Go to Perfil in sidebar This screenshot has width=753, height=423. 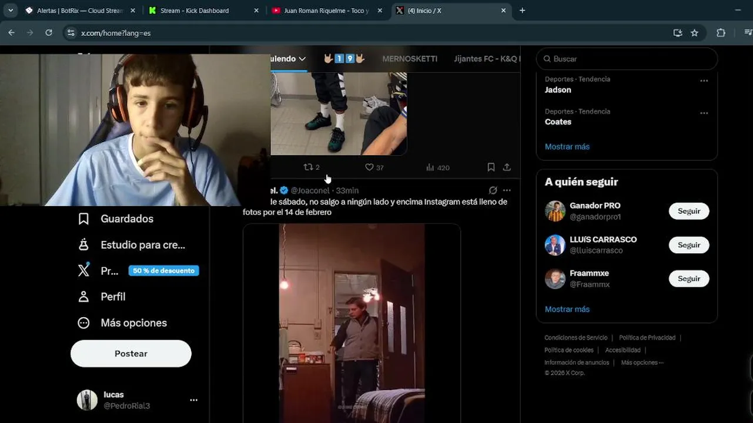[102, 297]
